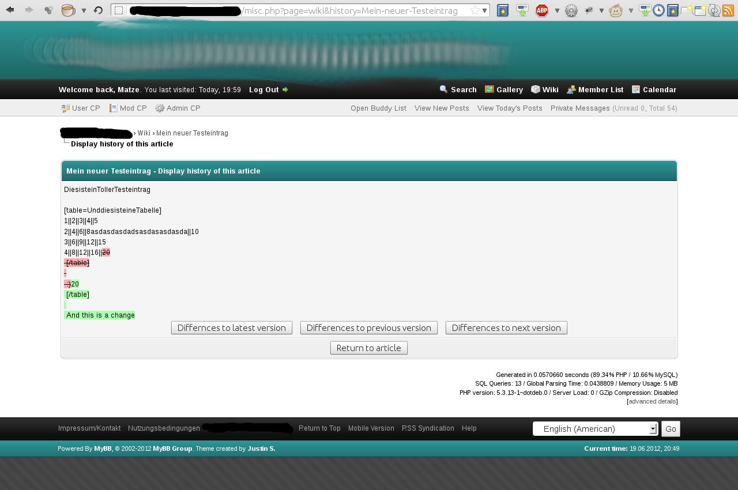The width and height of the screenshot is (738, 490).
Task: Open a new window with the window icon
Action: point(700,10)
